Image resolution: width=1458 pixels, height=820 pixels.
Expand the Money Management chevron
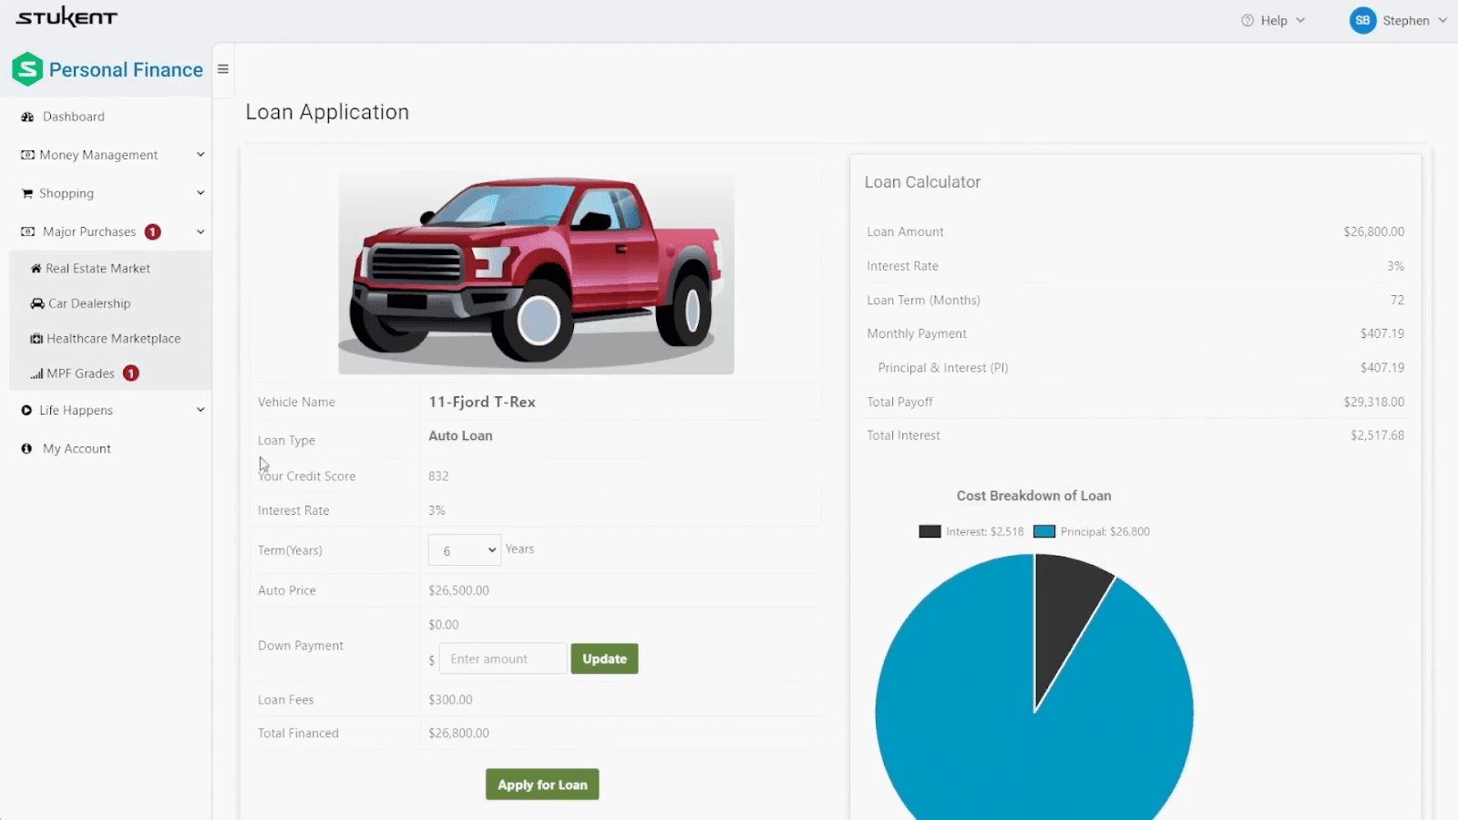click(x=200, y=155)
